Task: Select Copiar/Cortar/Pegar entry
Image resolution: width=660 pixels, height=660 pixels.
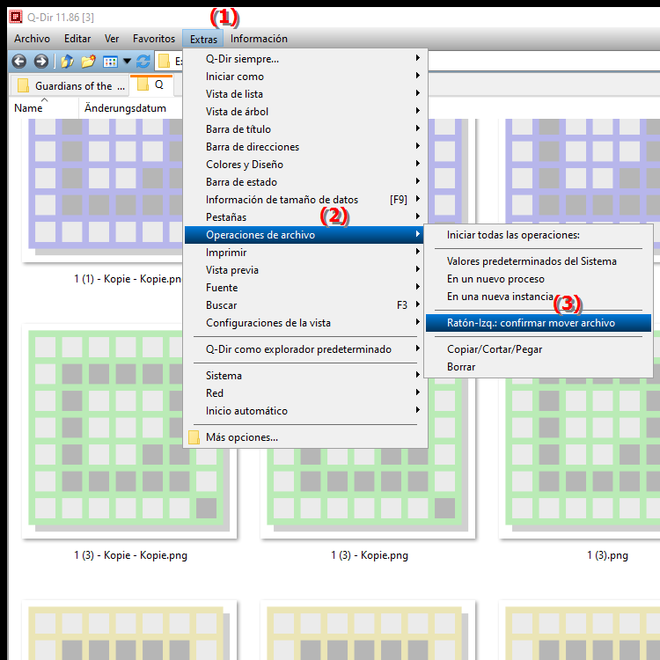Action: [x=494, y=349]
